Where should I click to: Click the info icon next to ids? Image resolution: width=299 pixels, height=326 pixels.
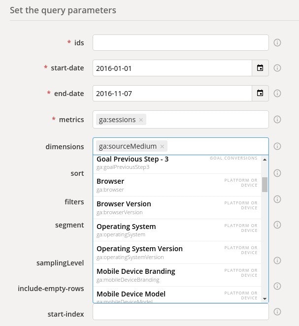277,43
